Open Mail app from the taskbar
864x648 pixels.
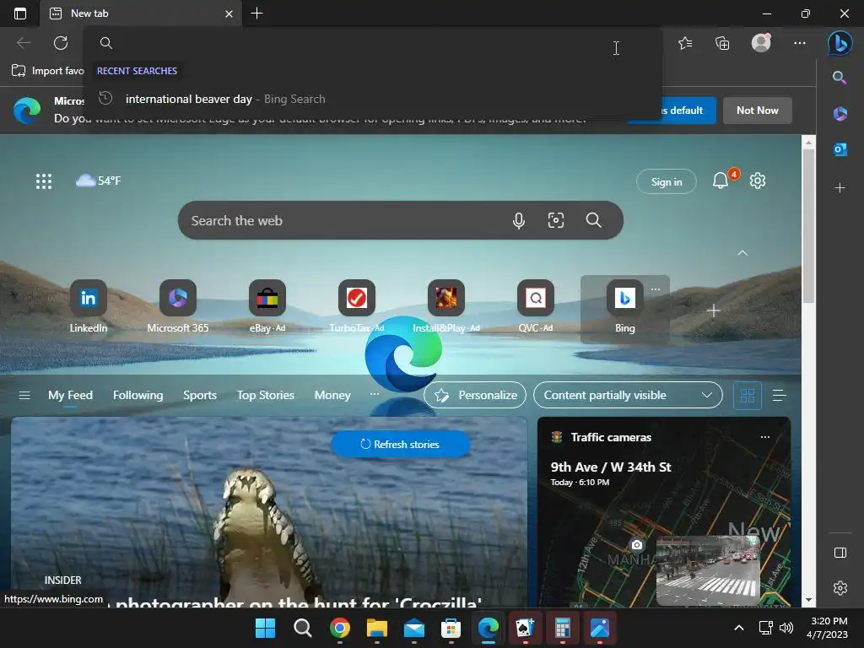click(414, 628)
